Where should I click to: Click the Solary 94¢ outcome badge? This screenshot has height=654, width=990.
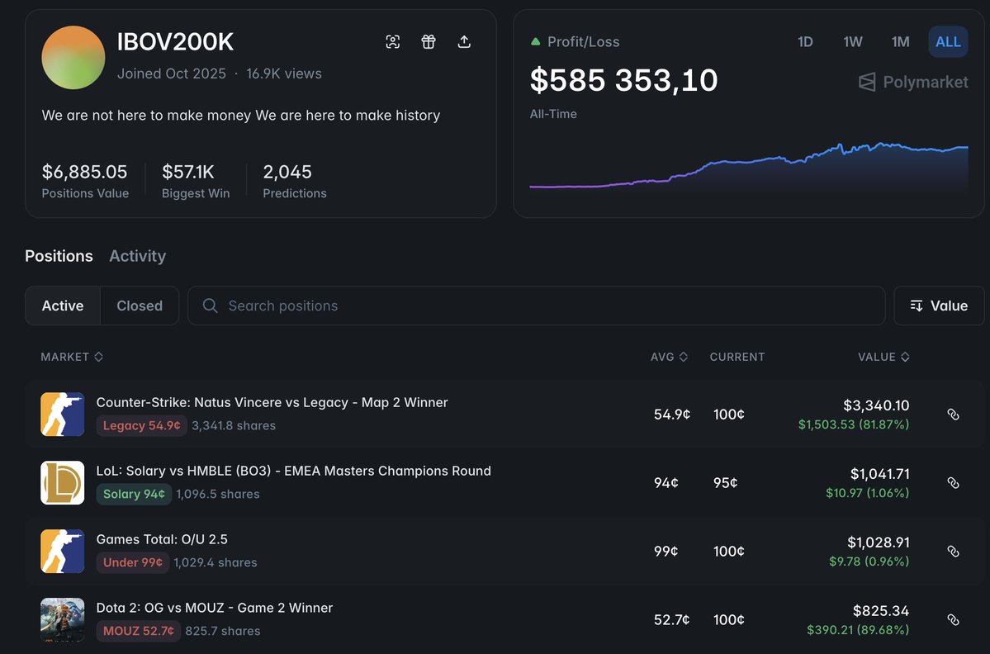(x=134, y=494)
